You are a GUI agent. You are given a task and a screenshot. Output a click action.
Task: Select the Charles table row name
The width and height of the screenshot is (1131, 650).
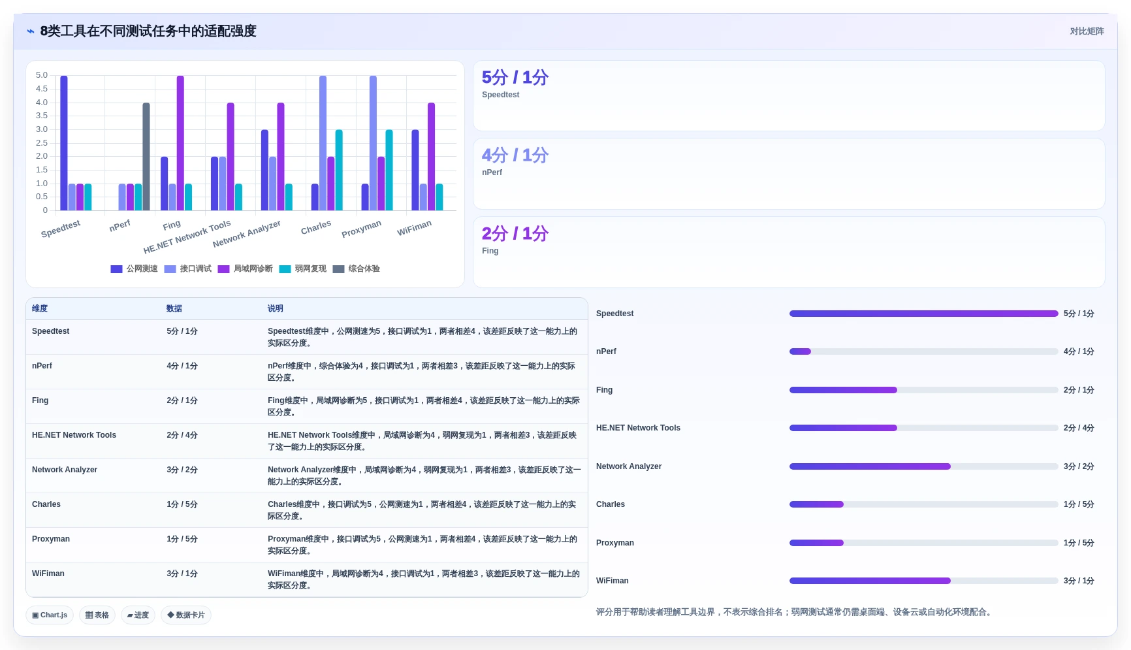coord(46,504)
